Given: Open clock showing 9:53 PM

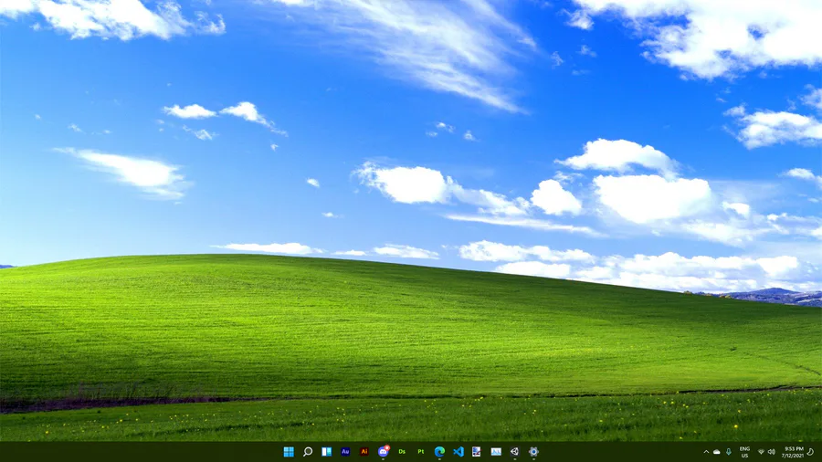Looking at the screenshot, I should tap(792, 452).
